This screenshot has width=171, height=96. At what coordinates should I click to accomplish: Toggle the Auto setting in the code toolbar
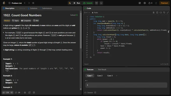pos(95,13)
